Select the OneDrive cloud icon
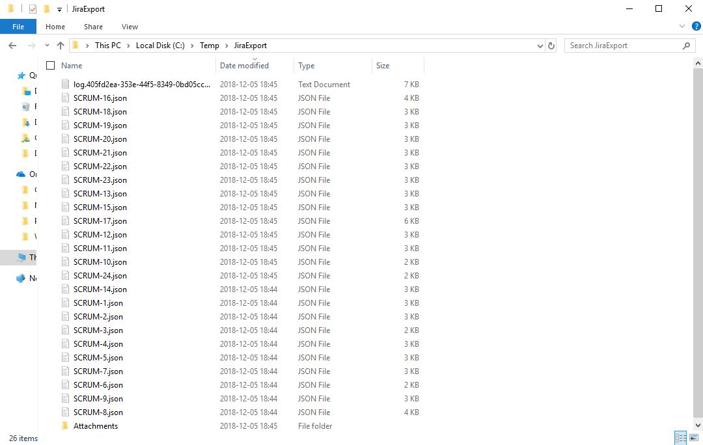Screen dimensions: 703x445 (21, 174)
